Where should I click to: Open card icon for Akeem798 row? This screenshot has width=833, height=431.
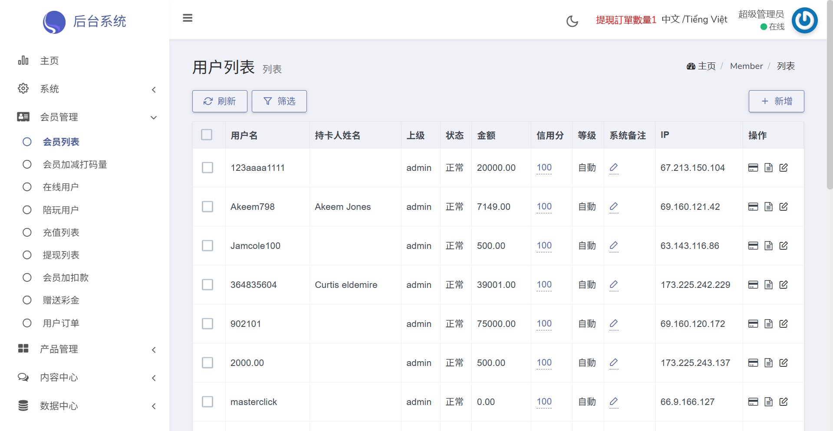coord(753,207)
